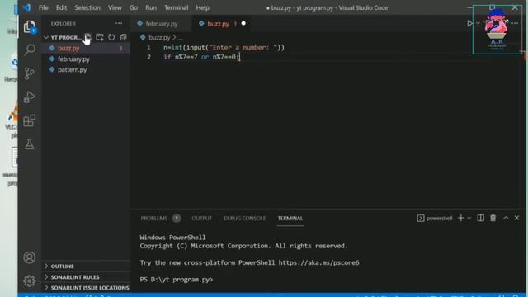Open the Go menu
Screen dimensions: 528x297
point(134,7)
